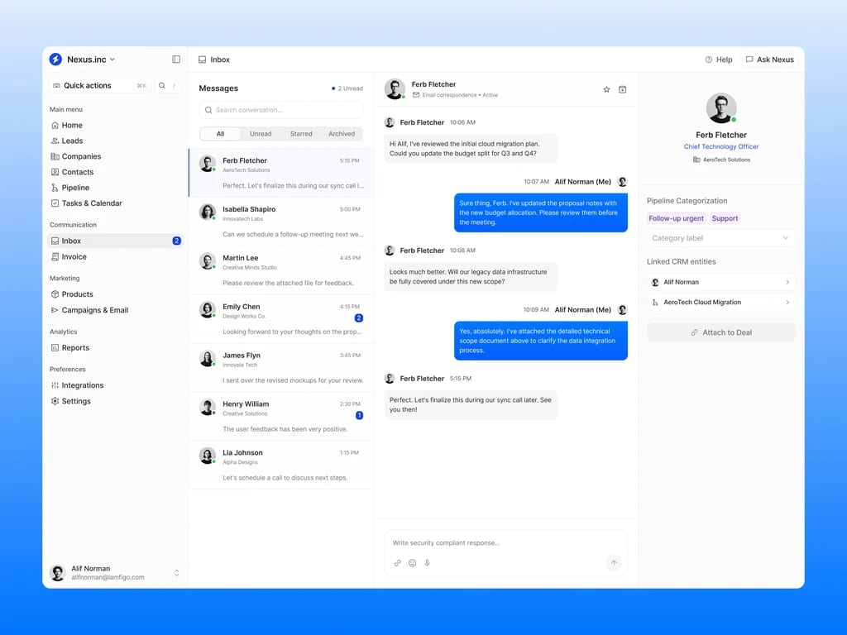The width and height of the screenshot is (847, 635).
Task: Star the Ferb Fletcher conversation
Action: pos(606,89)
